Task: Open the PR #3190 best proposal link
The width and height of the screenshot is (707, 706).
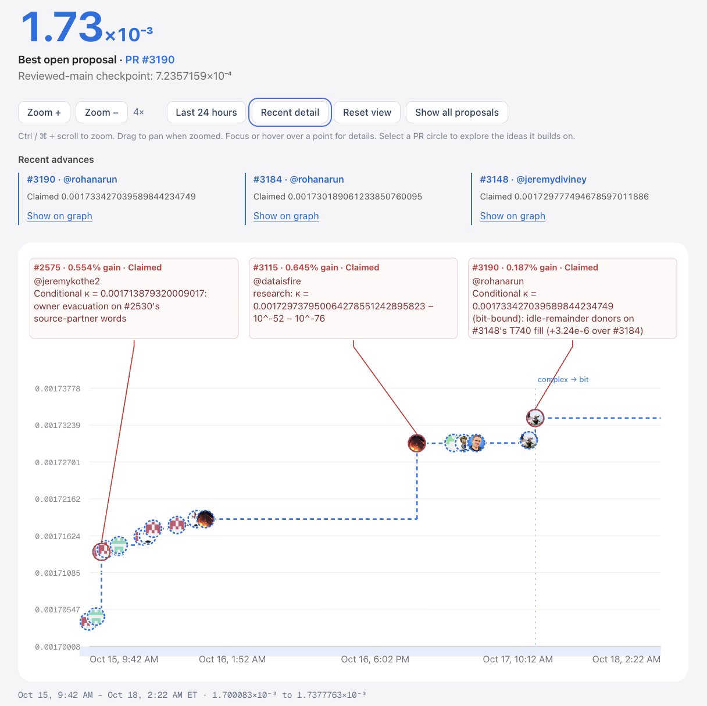Action: click(x=150, y=59)
